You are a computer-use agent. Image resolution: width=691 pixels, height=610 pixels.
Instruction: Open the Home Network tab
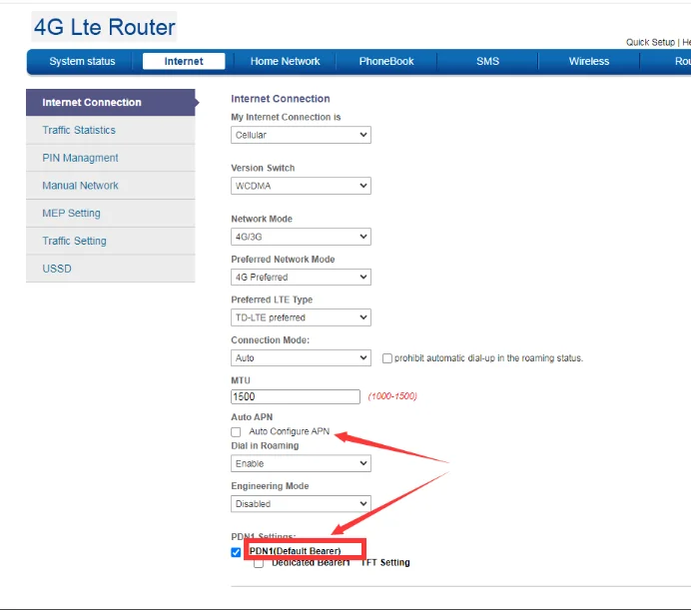[286, 62]
